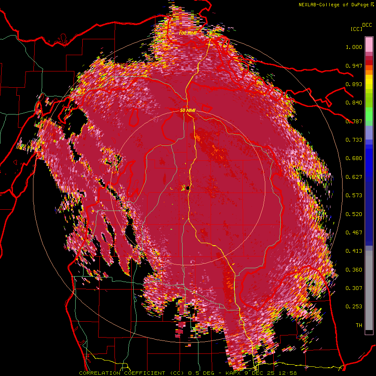Select the 0.787 legend value
The height and width of the screenshot is (376, 376).
(354, 121)
